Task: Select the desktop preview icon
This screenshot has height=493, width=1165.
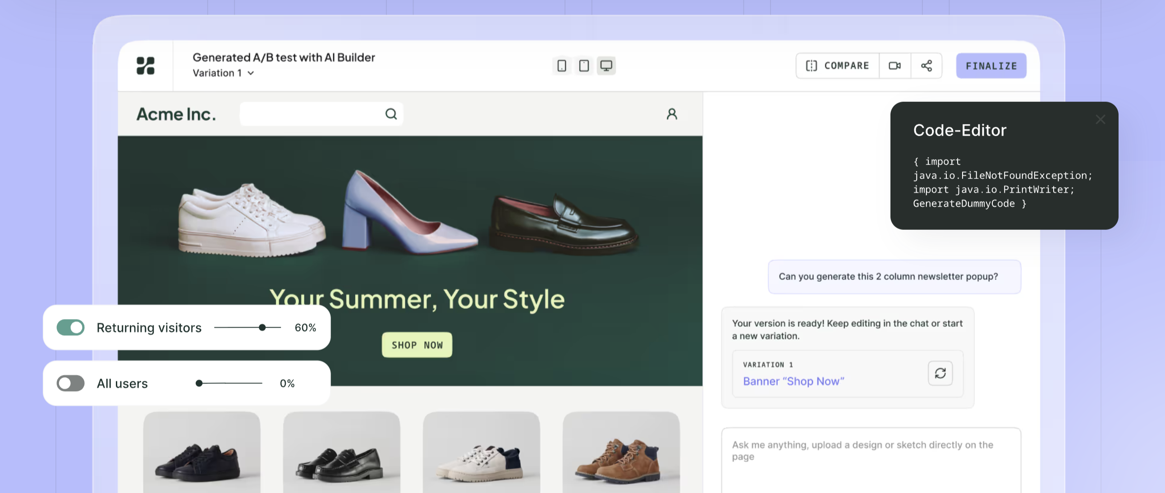Action: click(x=605, y=65)
